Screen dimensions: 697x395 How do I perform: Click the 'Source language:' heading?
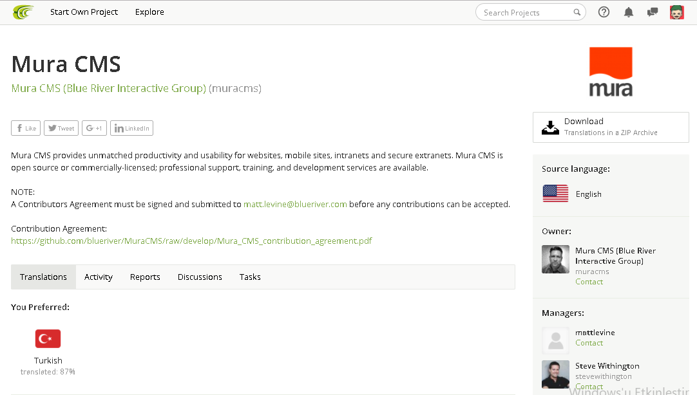pyautogui.click(x=576, y=169)
